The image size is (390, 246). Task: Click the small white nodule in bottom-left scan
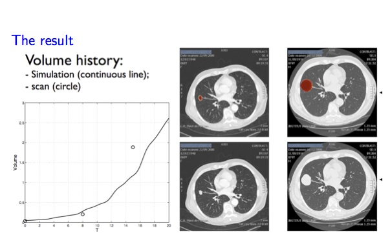tap(200, 192)
